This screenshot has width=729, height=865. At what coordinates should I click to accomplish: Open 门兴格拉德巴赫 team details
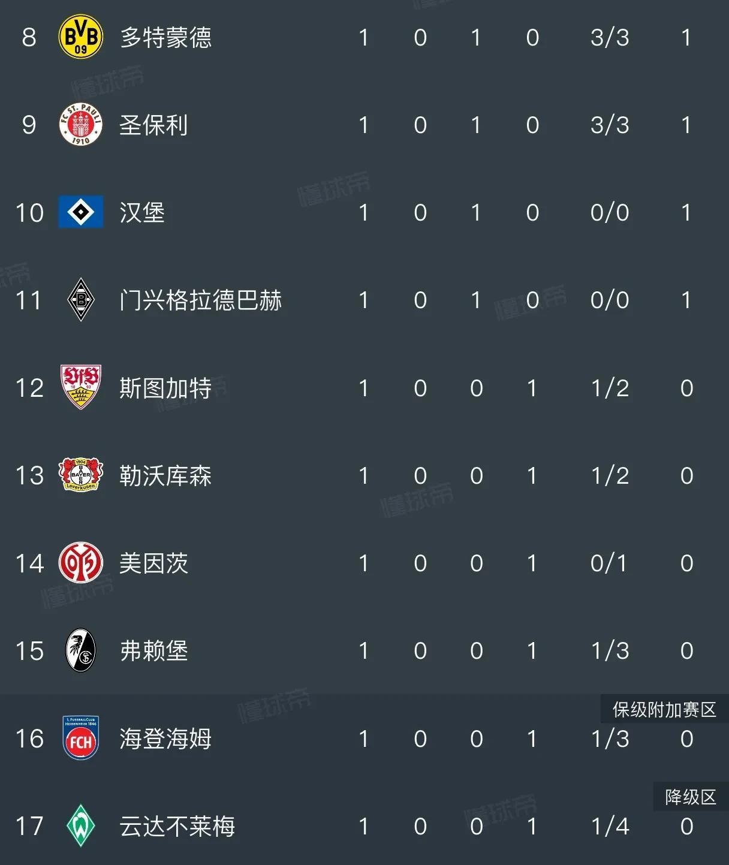200,300
